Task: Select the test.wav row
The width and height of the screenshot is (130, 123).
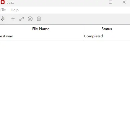Action: pos(65,36)
